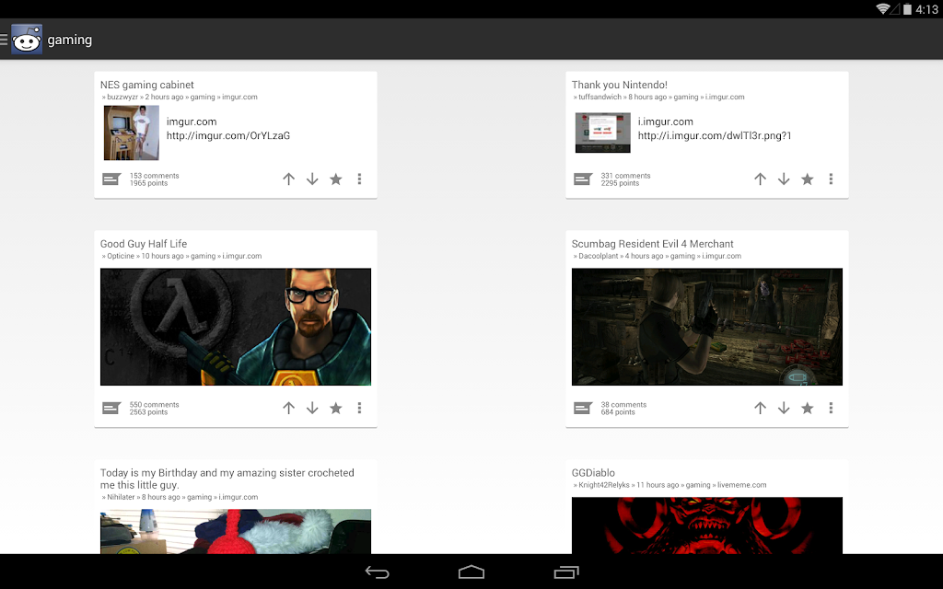Viewport: 943px width, 589px height.
Task: Upvote the Good Guy Half Life post
Action: click(x=288, y=408)
